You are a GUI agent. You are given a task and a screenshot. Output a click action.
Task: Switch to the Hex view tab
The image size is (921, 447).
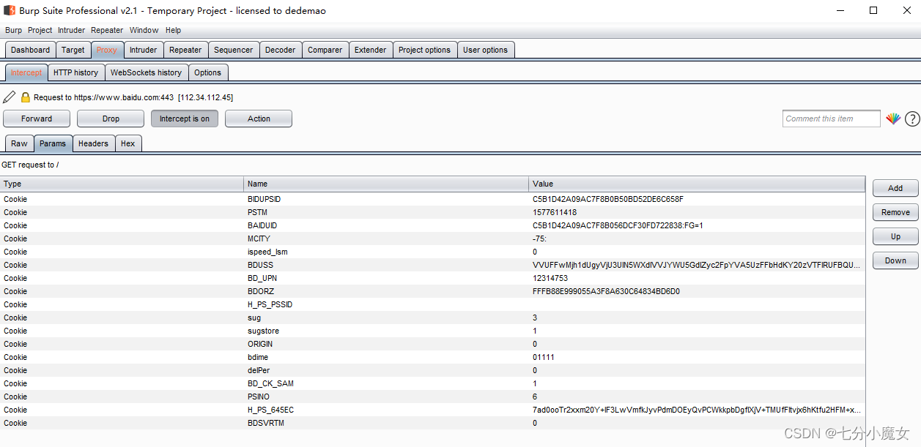coord(128,143)
